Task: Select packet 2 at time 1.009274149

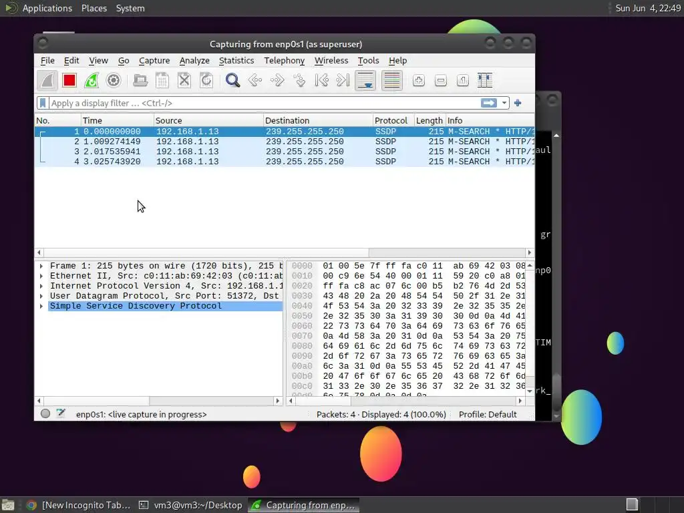Action: coord(285,142)
